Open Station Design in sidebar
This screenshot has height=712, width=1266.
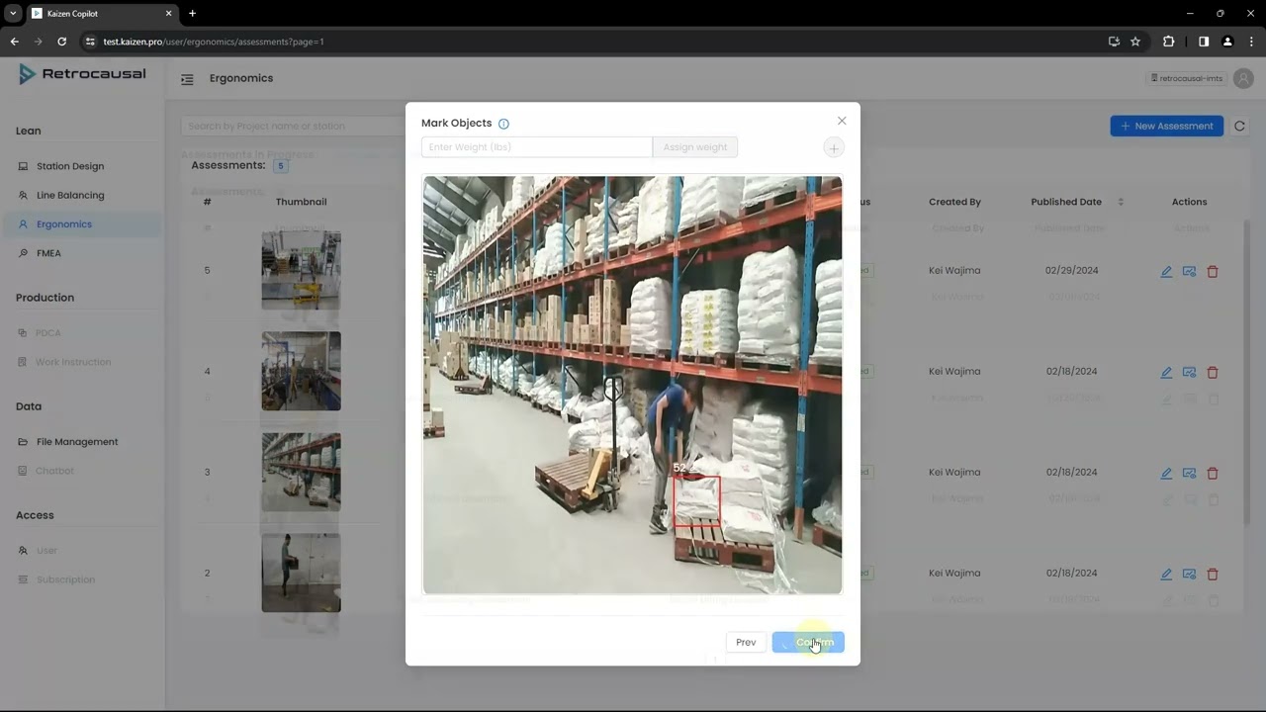click(69, 166)
